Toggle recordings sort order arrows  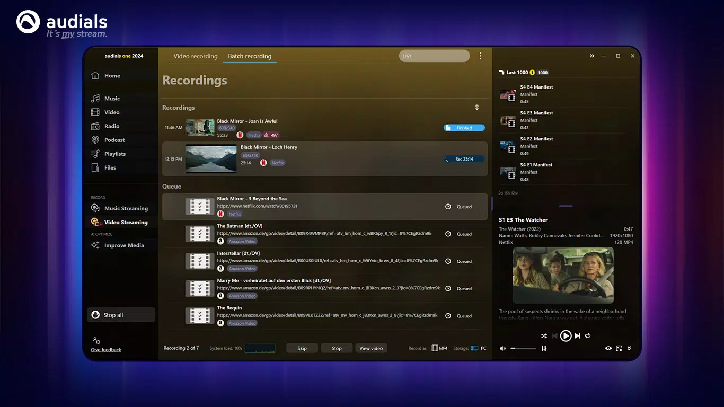(477, 108)
